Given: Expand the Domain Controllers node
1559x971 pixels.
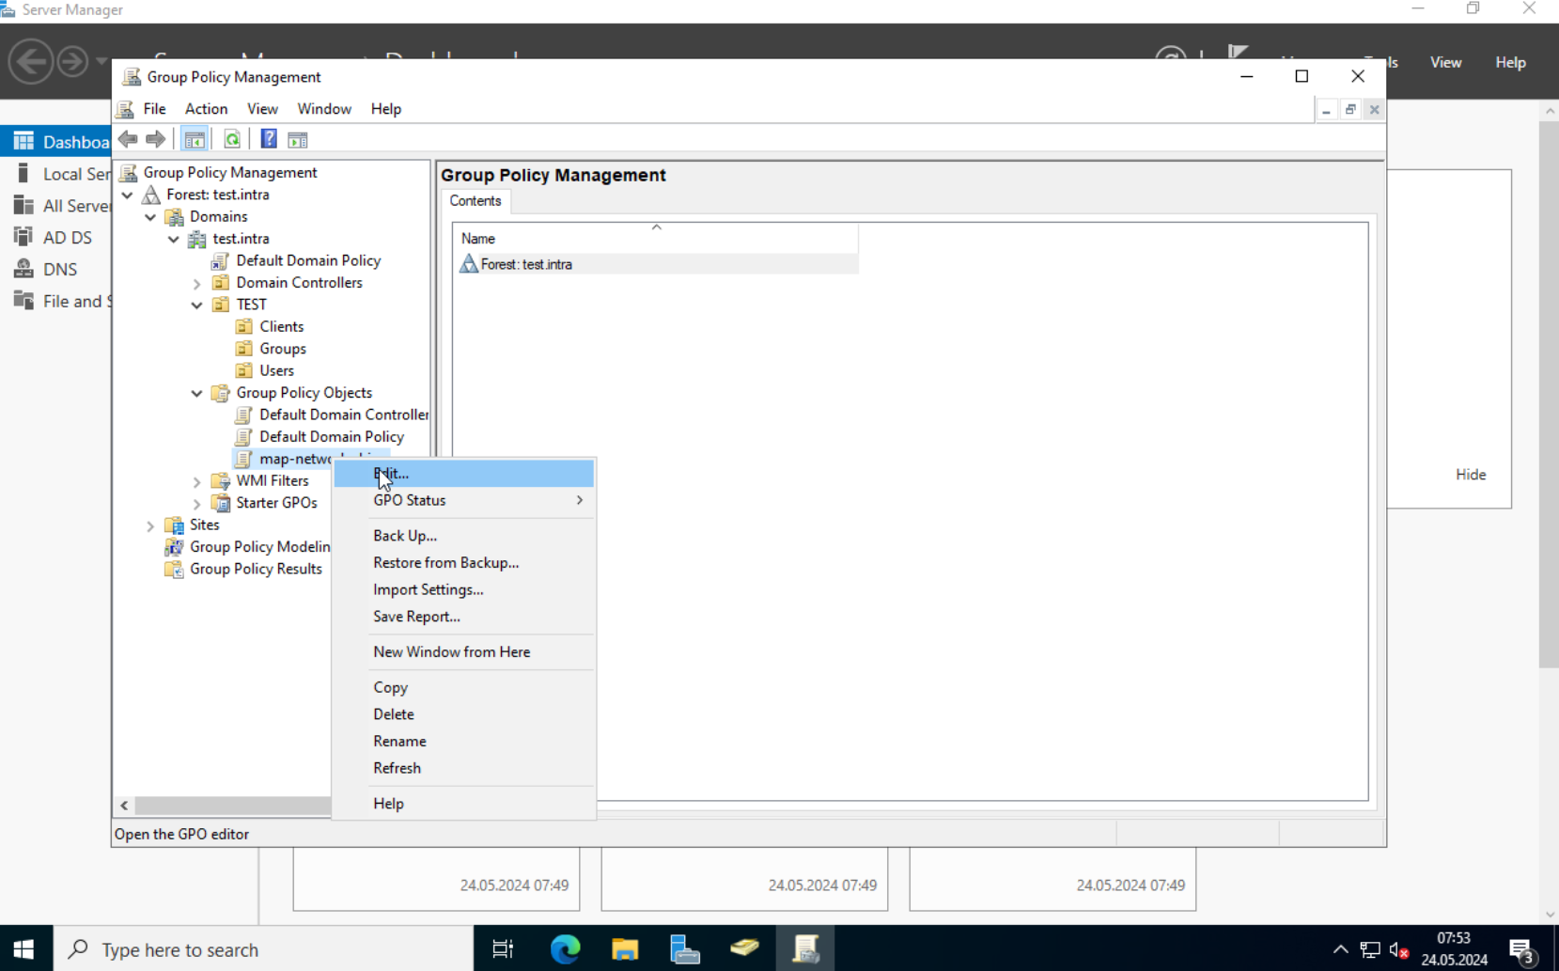Looking at the screenshot, I should 197,283.
